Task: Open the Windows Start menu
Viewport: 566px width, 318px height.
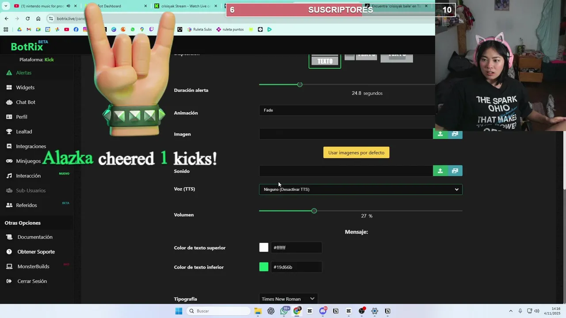Action: tap(179, 311)
